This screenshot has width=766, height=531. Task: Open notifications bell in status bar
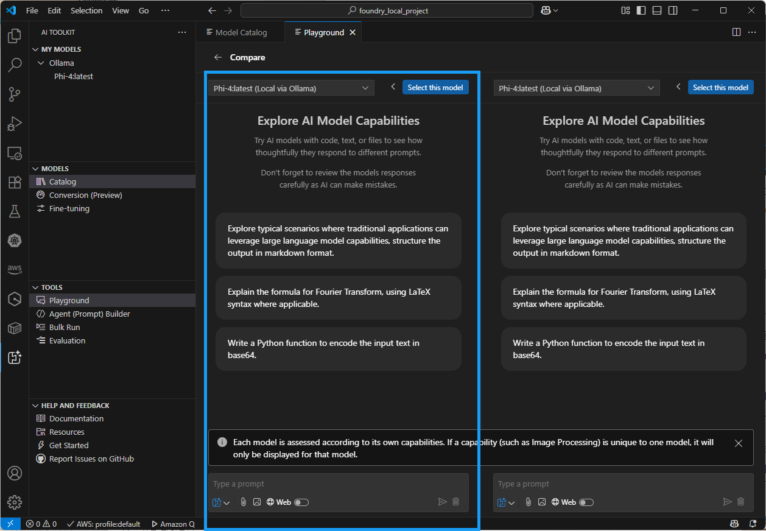pos(754,524)
